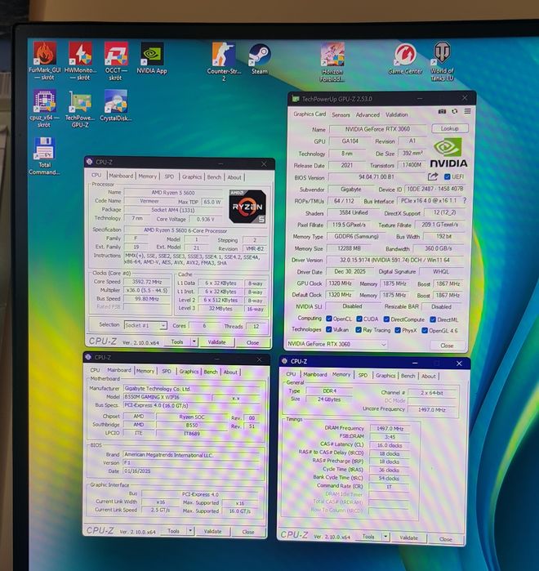Click the Core Speed value 3592.72 MHz
Viewport: 539px width, 571px height.
pos(147,282)
